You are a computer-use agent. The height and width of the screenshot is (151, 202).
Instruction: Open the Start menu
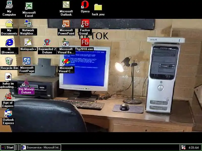pos(7,147)
